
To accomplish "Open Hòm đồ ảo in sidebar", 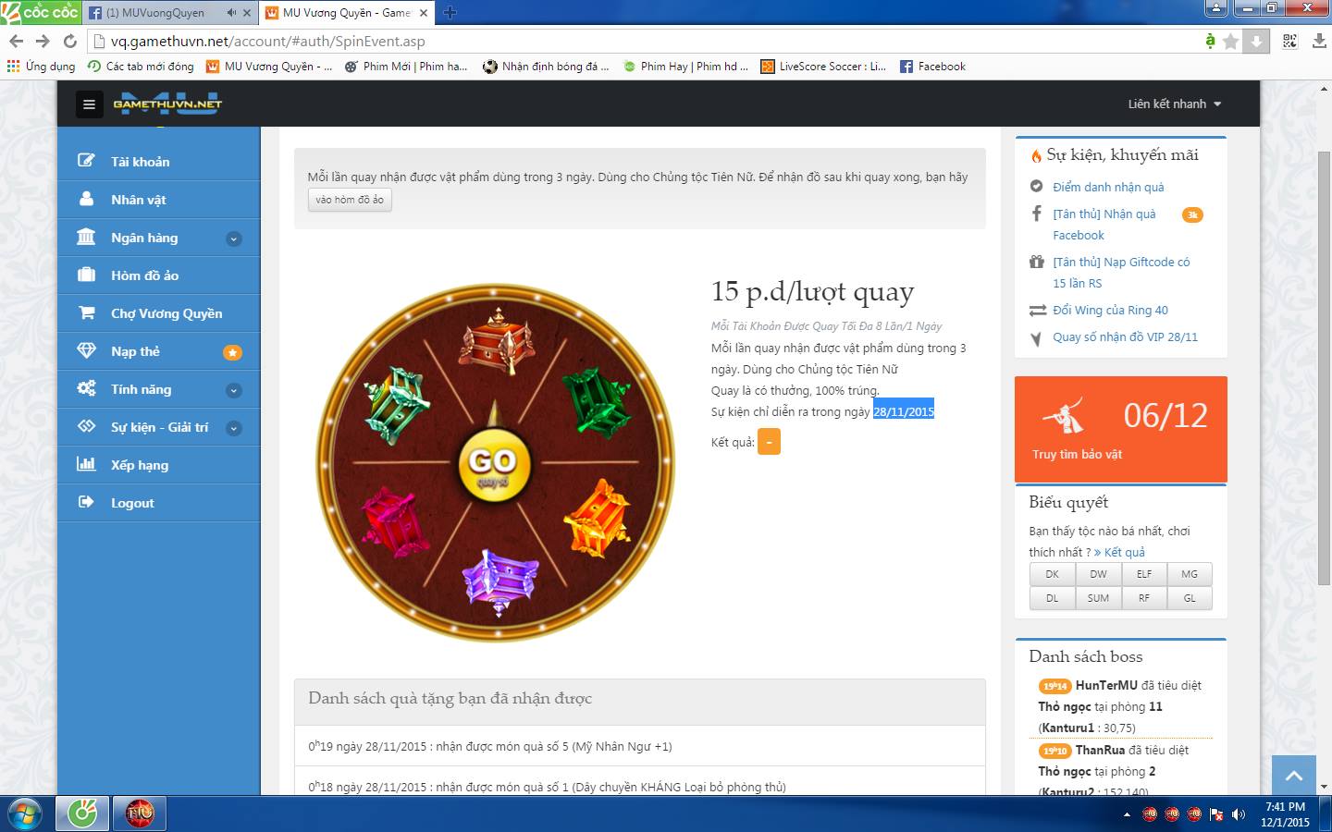I will pos(144,275).
